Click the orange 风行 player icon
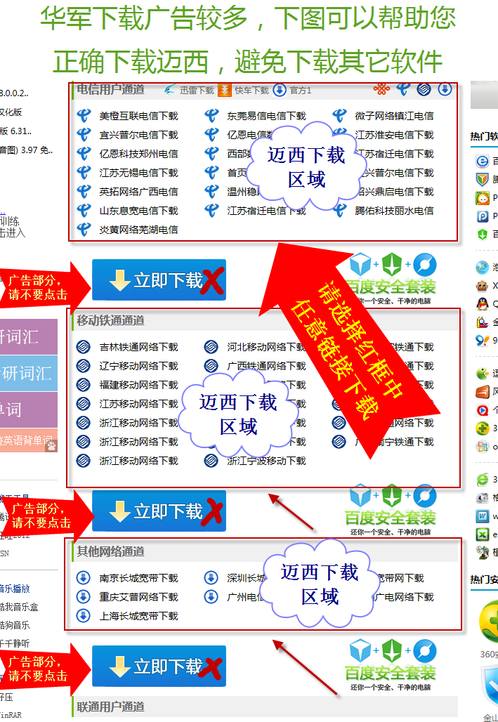This screenshot has height=722, width=498. pyautogui.click(x=482, y=391)
